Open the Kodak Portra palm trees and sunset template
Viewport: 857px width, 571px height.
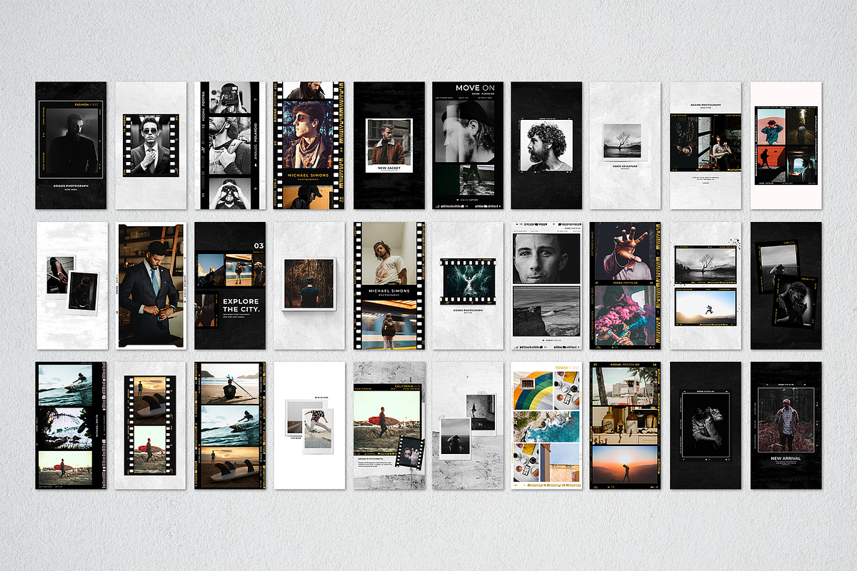[626, 425]
